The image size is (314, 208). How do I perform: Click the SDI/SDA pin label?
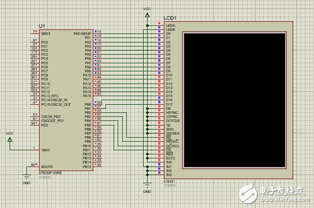(x=173, y=133)
